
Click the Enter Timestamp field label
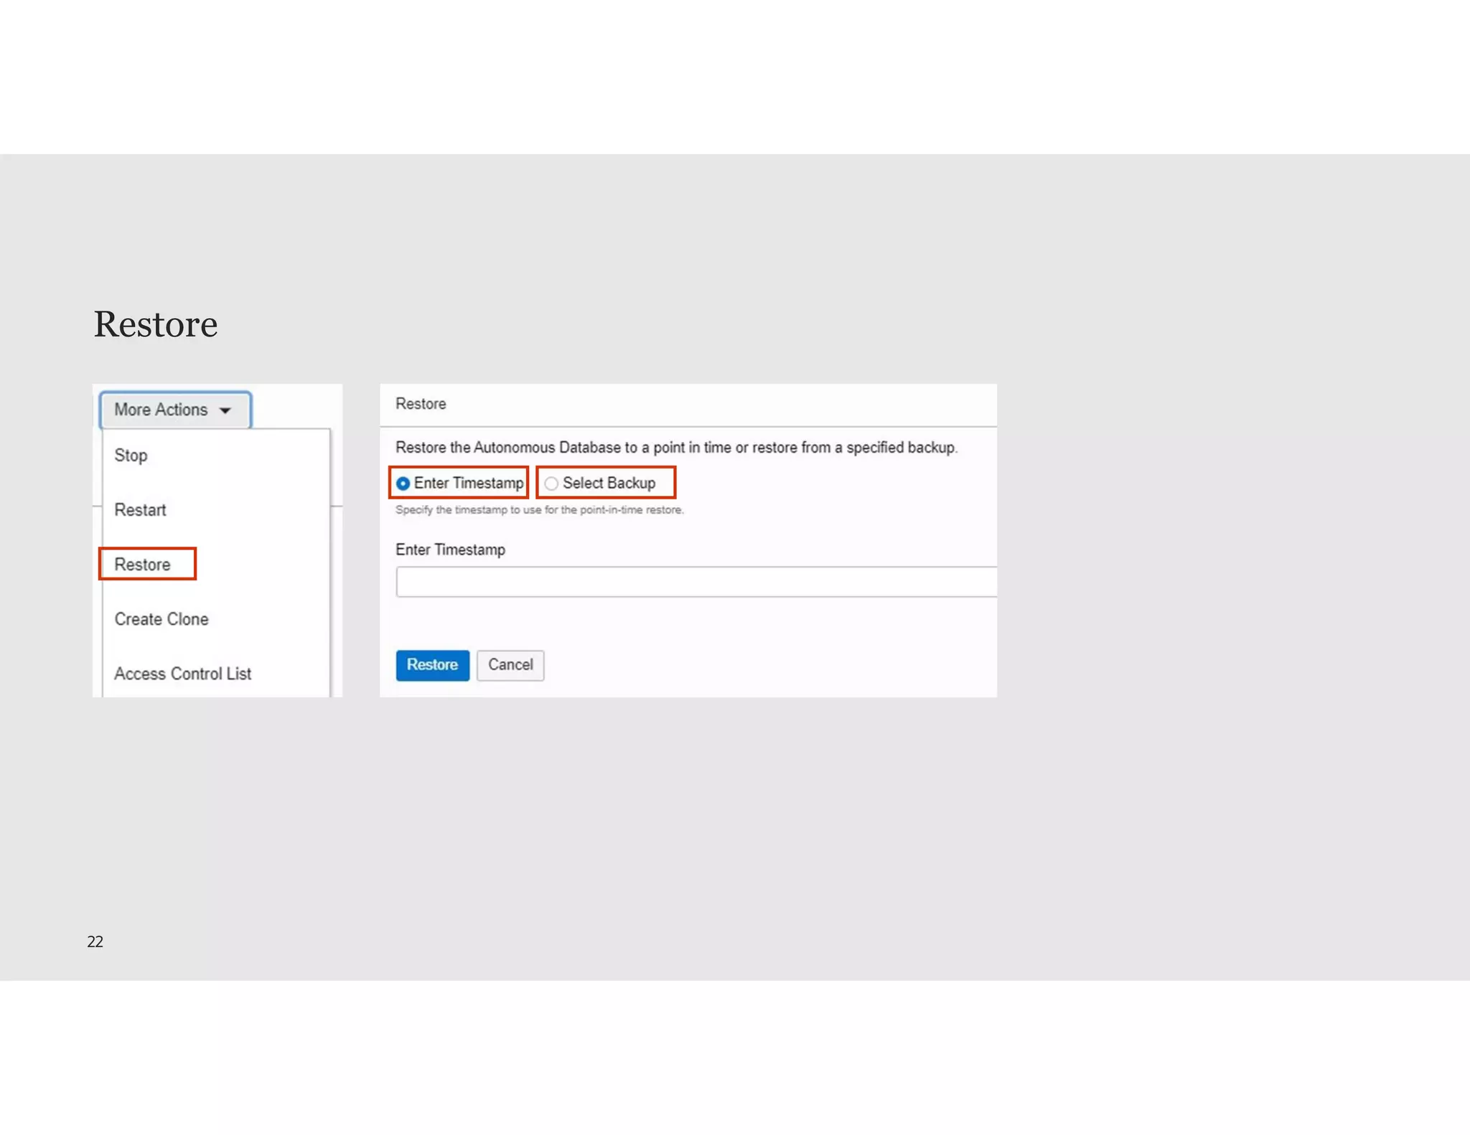point(450,550)
